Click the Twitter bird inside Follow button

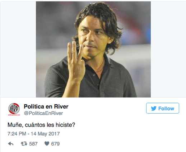154,109
